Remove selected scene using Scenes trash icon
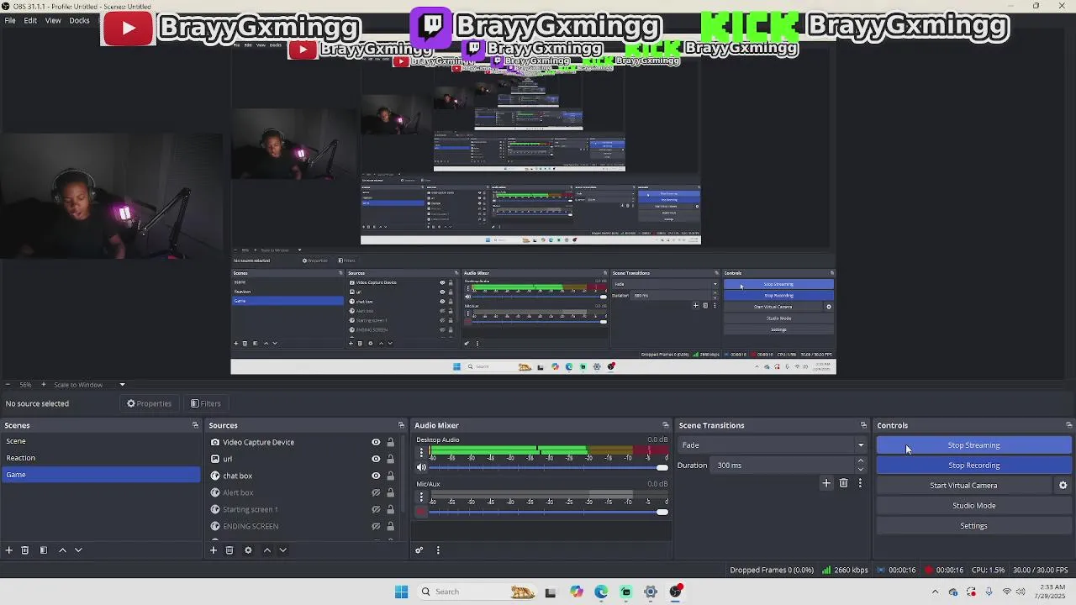The width and height of the screenshot is (1076, 605). (25, 550)
